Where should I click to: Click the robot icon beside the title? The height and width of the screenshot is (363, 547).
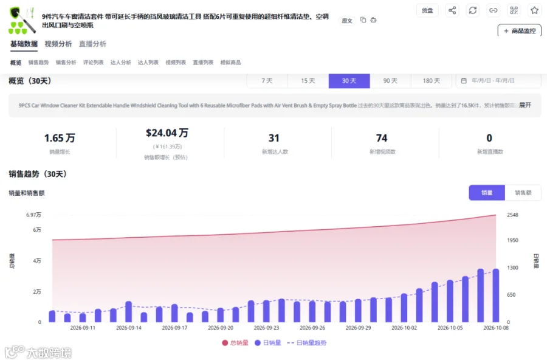click(373, 20)
